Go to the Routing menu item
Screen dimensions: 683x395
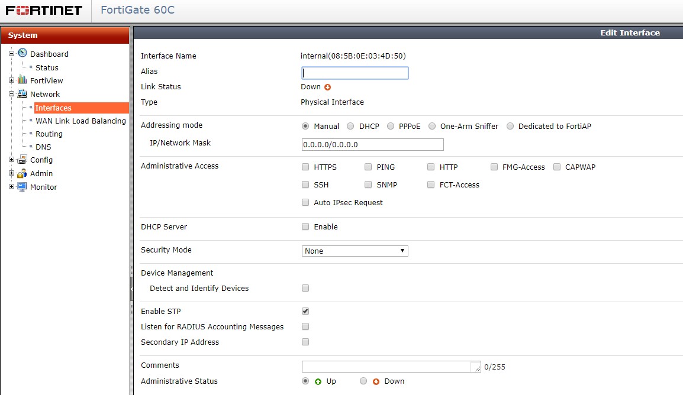coord(49,134)
